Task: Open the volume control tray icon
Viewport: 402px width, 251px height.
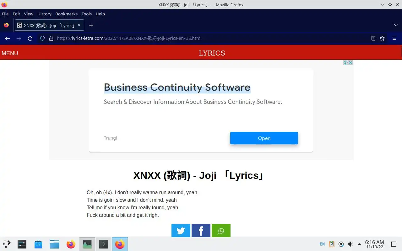Action: pos(350,244)
